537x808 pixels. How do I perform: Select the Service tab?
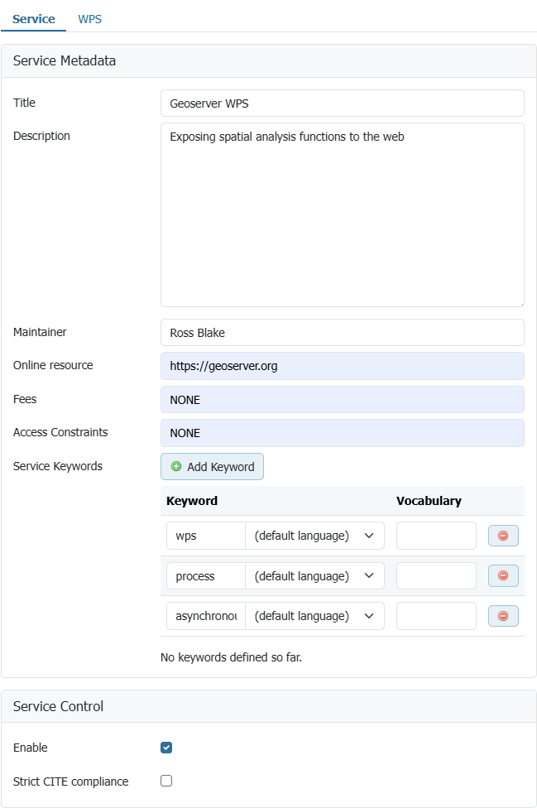[x=34, y=18]
